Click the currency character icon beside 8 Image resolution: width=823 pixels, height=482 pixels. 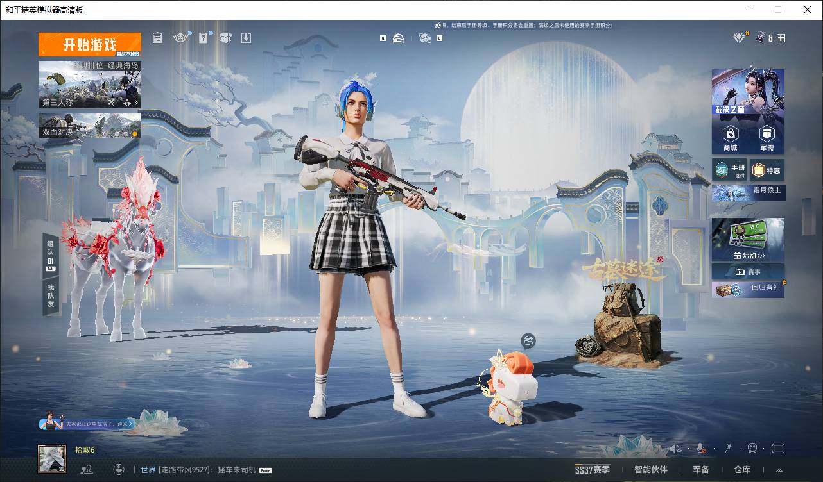pos(761,38)
